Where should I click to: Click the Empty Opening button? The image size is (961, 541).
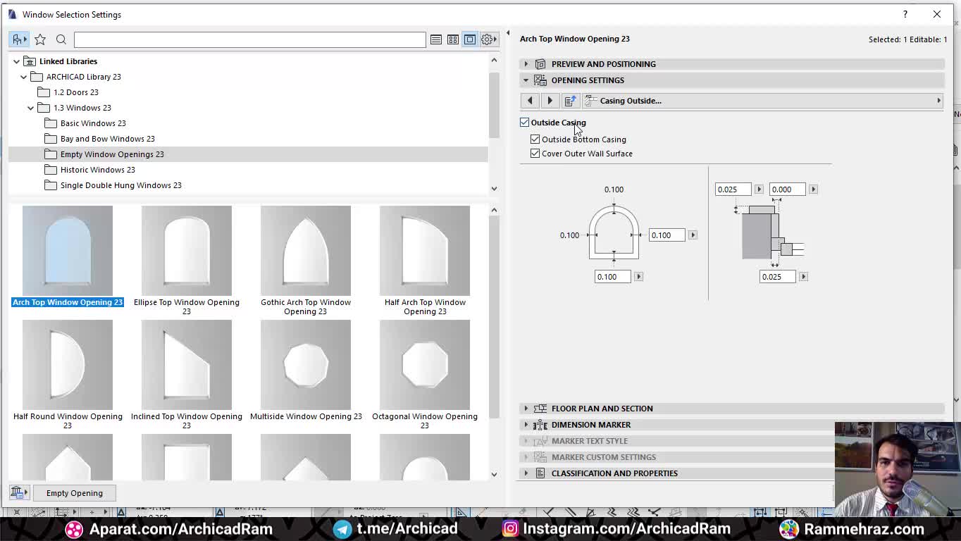point(75,493)
